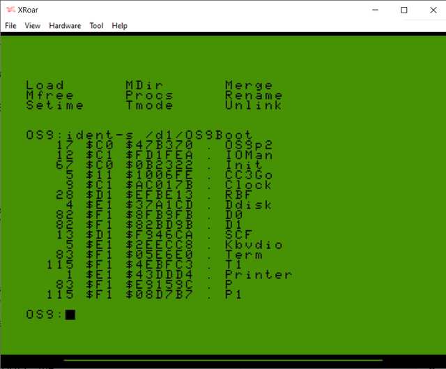Click the 'D1' module name
446x369 pixels.
point(233,225)
